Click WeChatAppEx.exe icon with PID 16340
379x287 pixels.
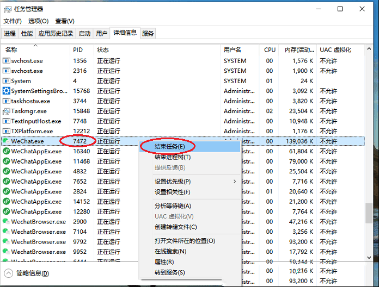[x=6, y=151]
